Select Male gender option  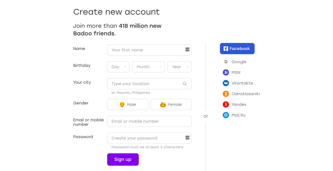point(128,104)
